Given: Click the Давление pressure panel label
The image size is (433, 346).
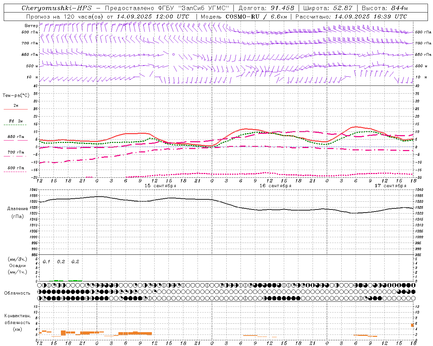Looking at the screenshot, I should point(17,209).
